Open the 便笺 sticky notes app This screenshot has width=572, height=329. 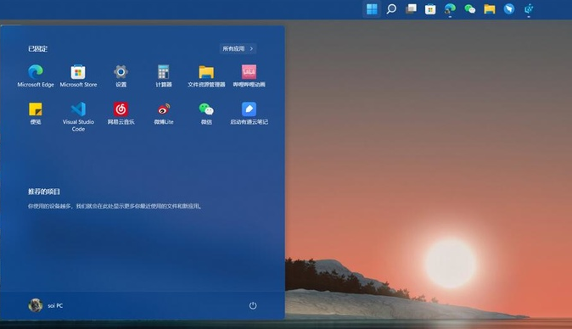point(36,114)
